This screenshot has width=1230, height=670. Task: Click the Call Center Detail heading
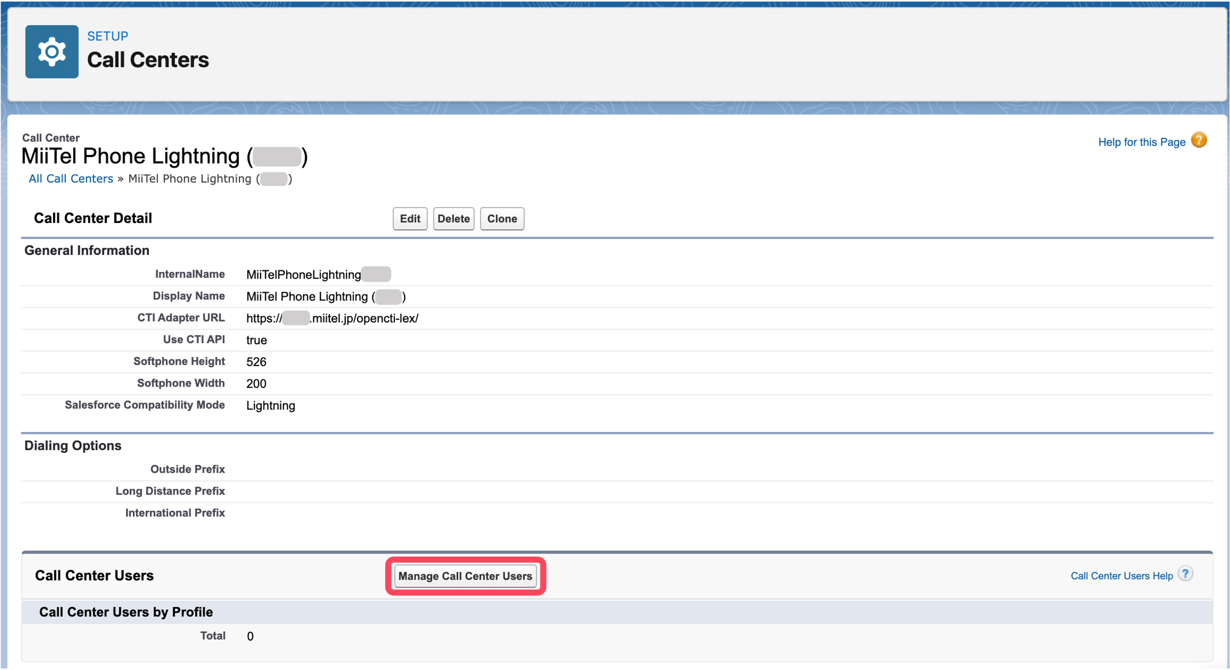[x=93, y=218]
